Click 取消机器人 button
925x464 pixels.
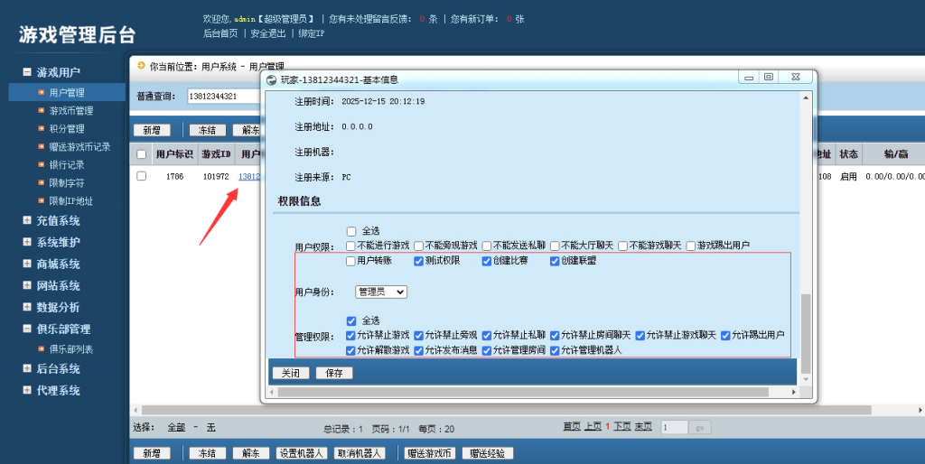tap(360, 453)
